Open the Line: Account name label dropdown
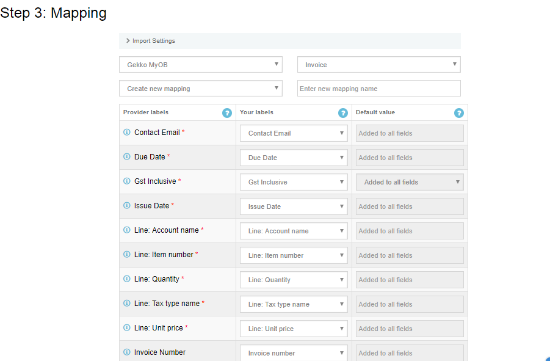The image size is (550, 361). click(294, 231)
